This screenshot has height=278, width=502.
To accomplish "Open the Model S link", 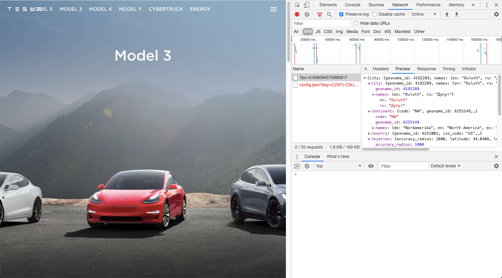I will coord(42,9).
